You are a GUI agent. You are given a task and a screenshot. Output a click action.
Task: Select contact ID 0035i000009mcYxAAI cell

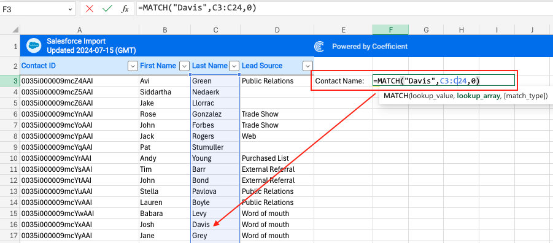[x=79, y=225]
